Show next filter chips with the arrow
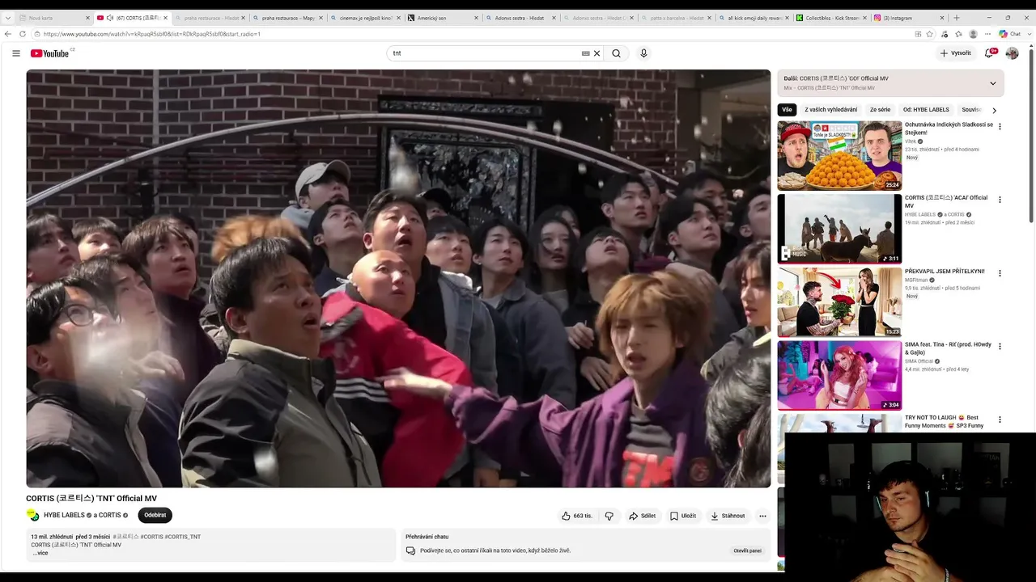 pos(994,110)
